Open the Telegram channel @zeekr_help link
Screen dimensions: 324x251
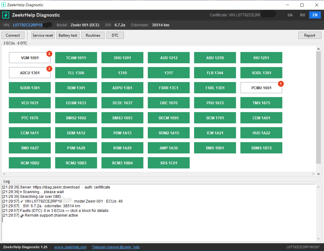coord(116,247)
